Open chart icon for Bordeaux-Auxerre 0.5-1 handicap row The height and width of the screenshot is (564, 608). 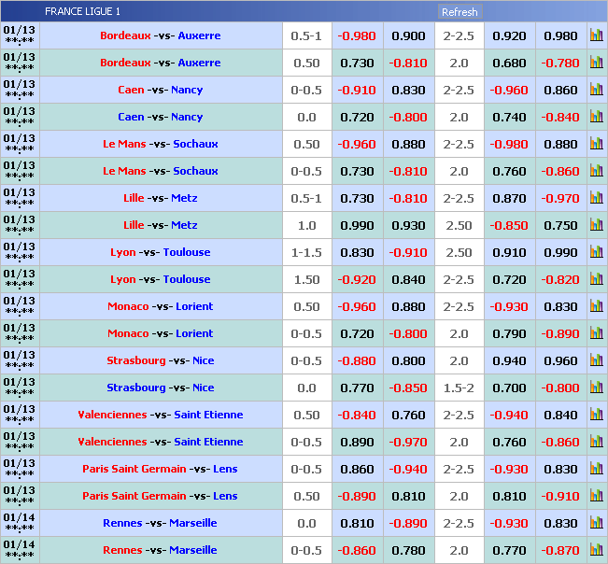point(596,35)
